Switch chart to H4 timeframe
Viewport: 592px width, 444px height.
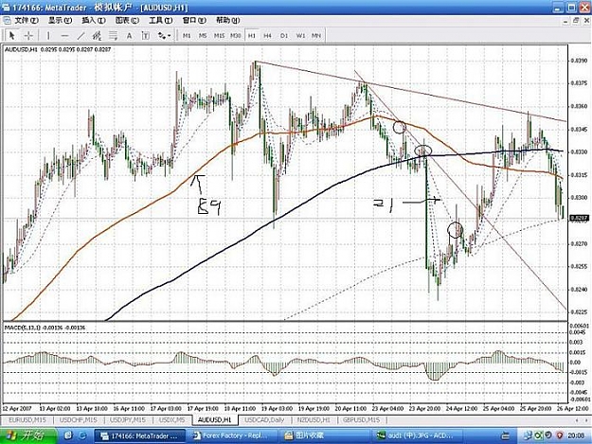pos(268,35)
